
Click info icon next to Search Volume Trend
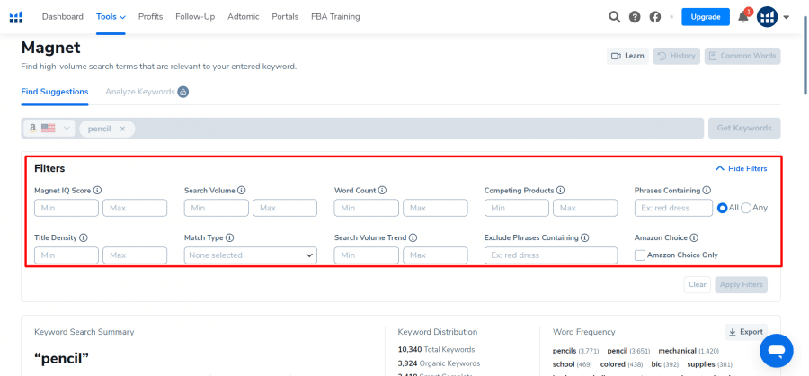[413, 238]
